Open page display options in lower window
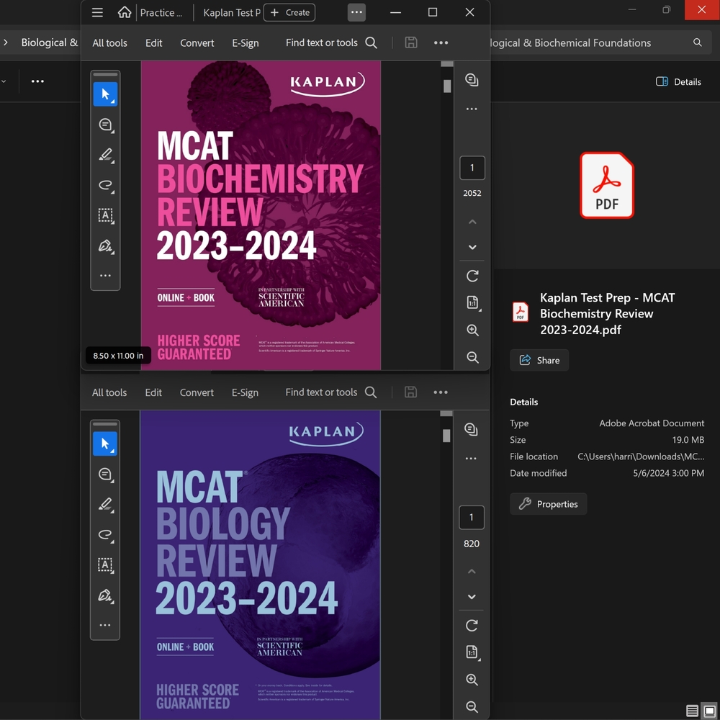Viewport: 720px width, 720px height. pyautogui.click(x=472, y=652)
